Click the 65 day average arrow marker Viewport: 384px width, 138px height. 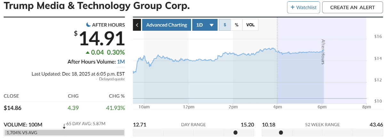click(x=64, y=127)
